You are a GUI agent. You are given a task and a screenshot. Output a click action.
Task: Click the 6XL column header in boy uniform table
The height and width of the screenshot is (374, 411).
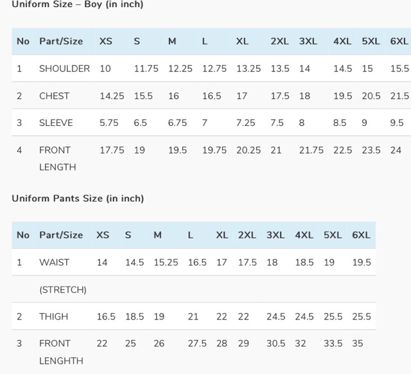[x=399, y=41]
